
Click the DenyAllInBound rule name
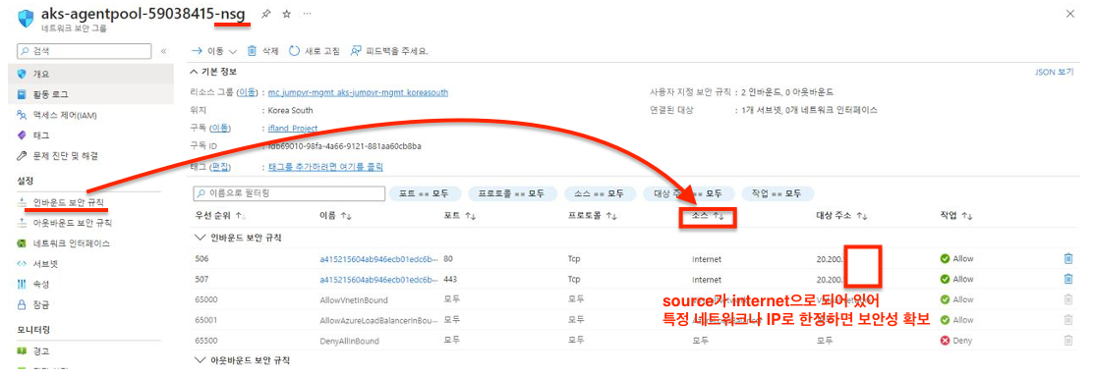click(x=349, y=341)
